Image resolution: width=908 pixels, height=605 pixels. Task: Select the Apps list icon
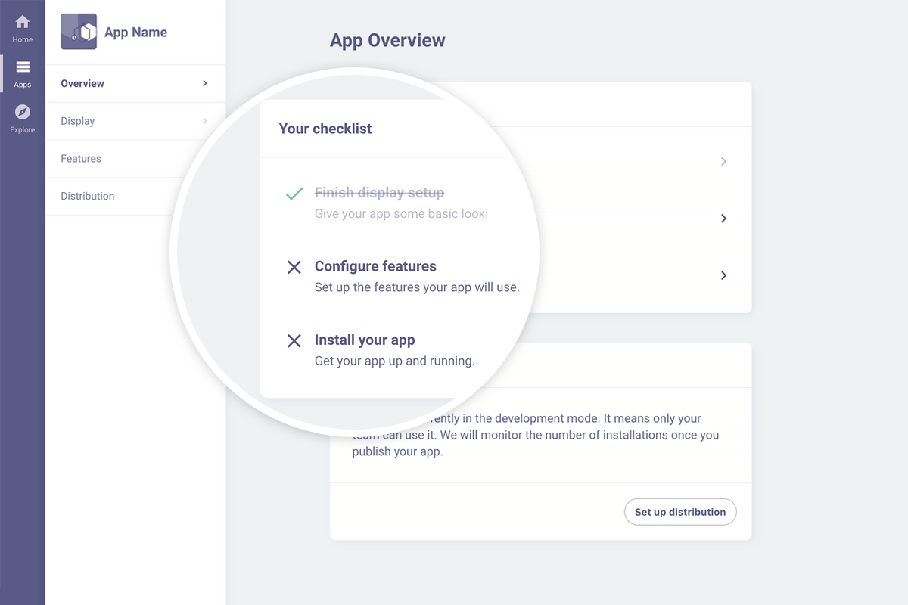coord(23,67)
